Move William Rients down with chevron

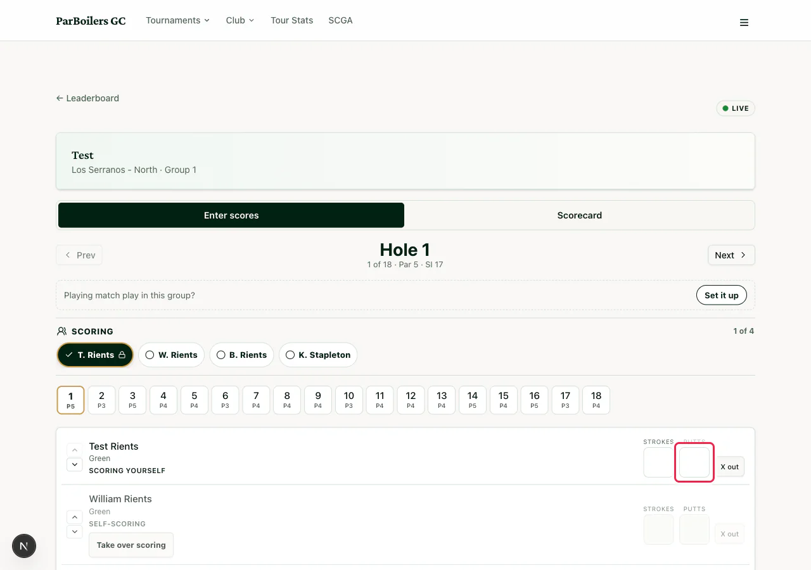click(75, 531)
